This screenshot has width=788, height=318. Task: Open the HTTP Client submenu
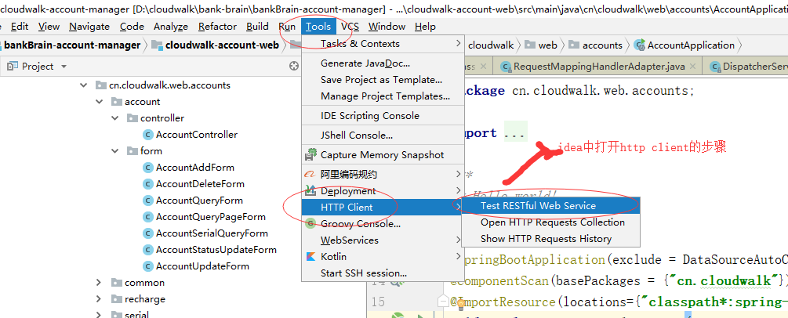347,208
